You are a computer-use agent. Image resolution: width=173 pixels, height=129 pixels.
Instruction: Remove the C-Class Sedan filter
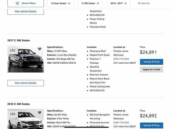pos(69,3)
